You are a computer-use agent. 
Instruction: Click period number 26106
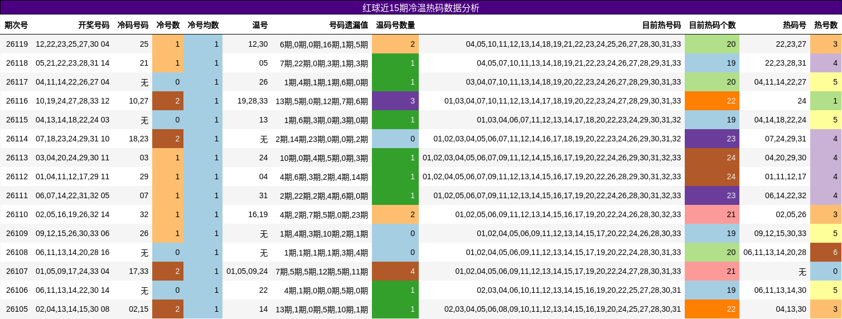point(17,290)
